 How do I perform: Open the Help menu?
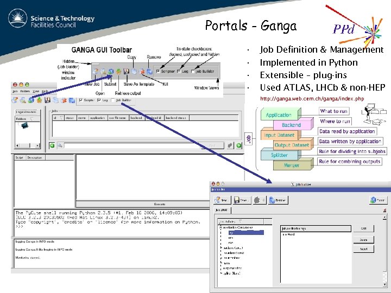45,92
